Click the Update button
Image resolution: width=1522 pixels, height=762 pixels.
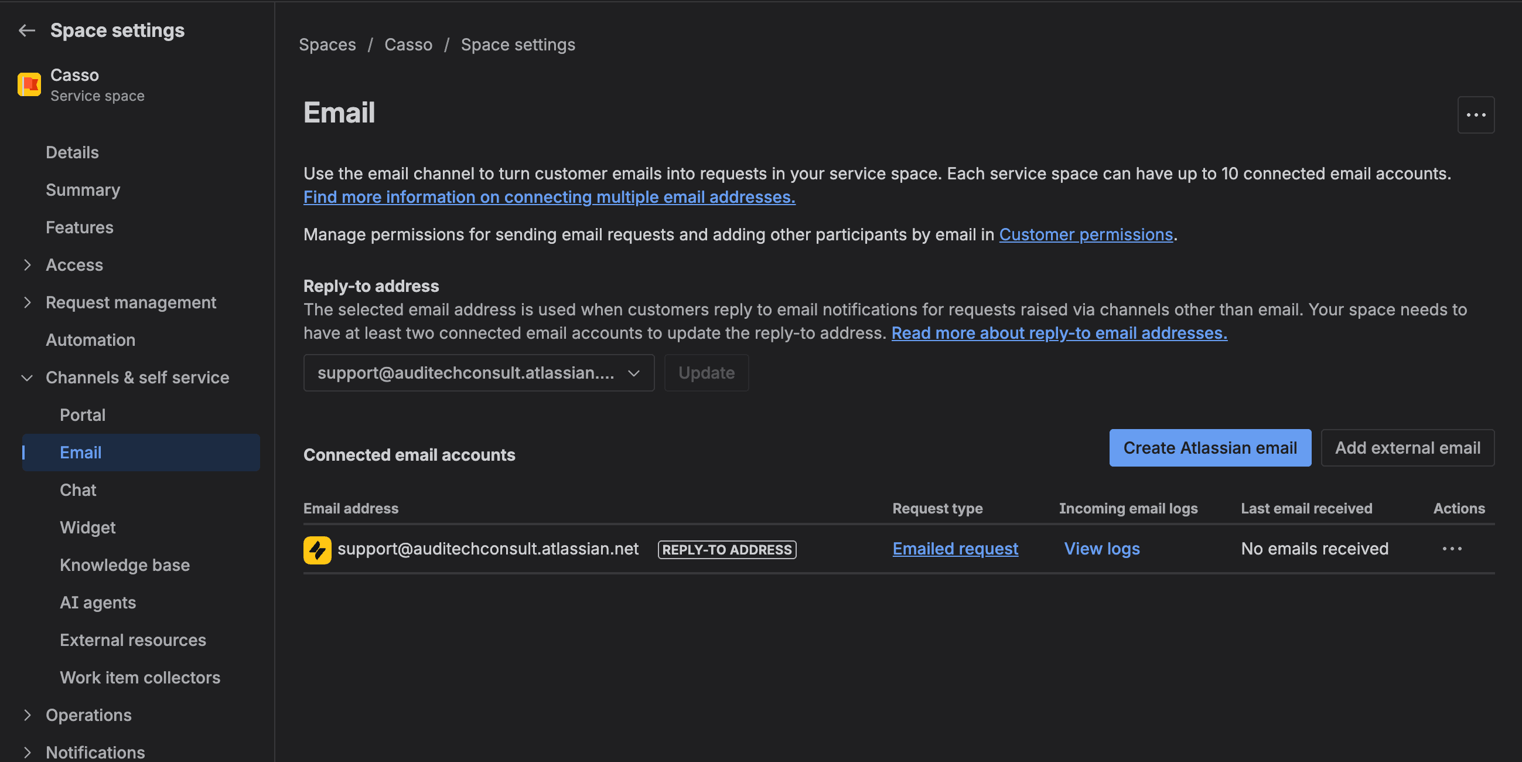pyautogui.click(x=707, y=373)
